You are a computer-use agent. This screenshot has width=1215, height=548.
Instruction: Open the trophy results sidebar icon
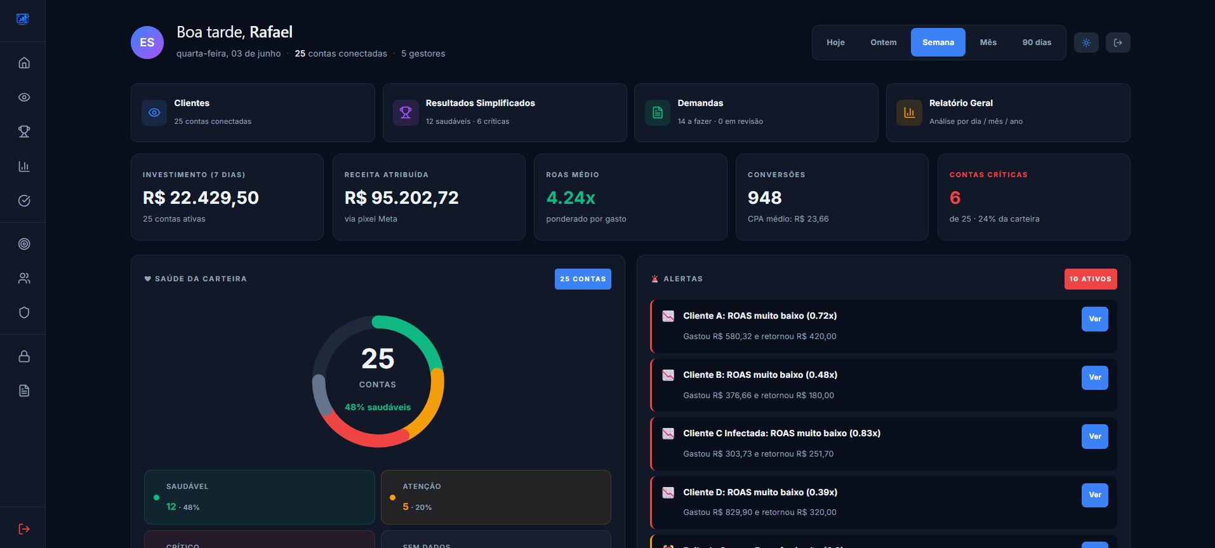pyautogui.click(x=24, y=131)
